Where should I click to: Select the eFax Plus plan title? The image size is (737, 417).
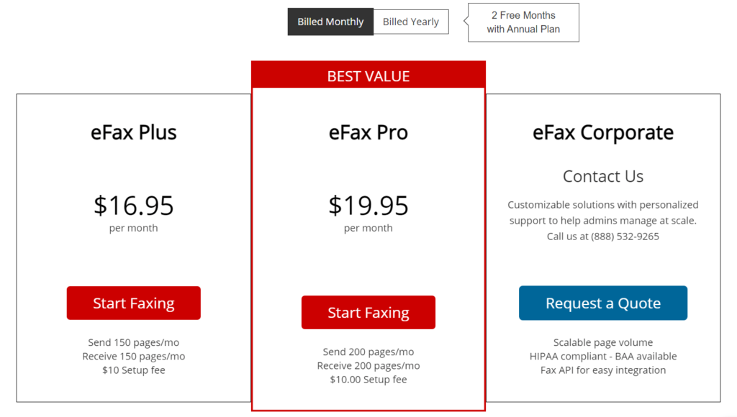[133, 132]
